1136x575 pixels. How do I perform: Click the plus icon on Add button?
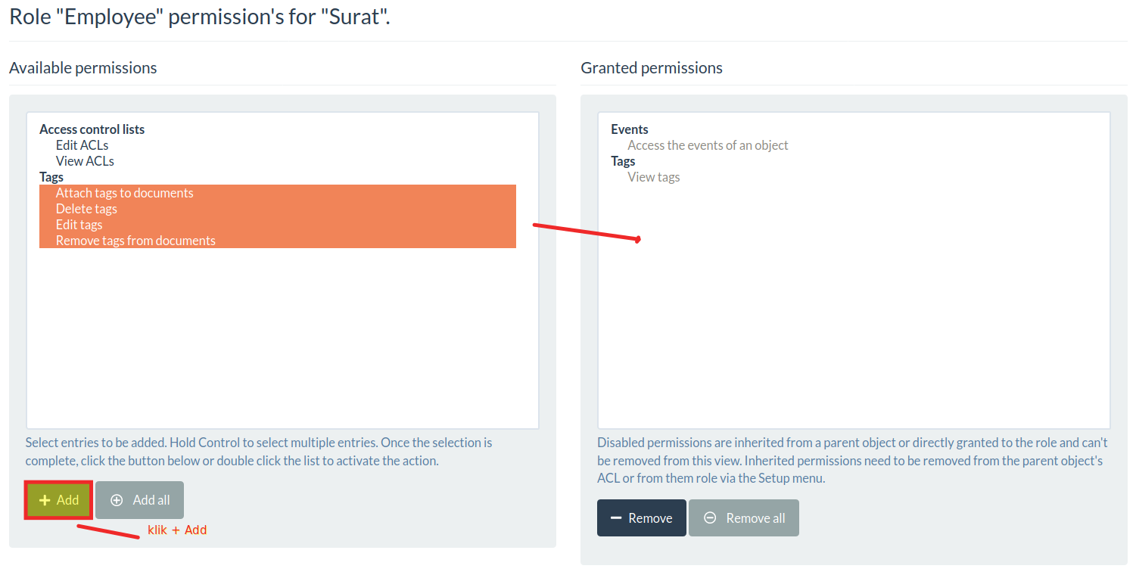pyautogui.click(x=45, y=500)
